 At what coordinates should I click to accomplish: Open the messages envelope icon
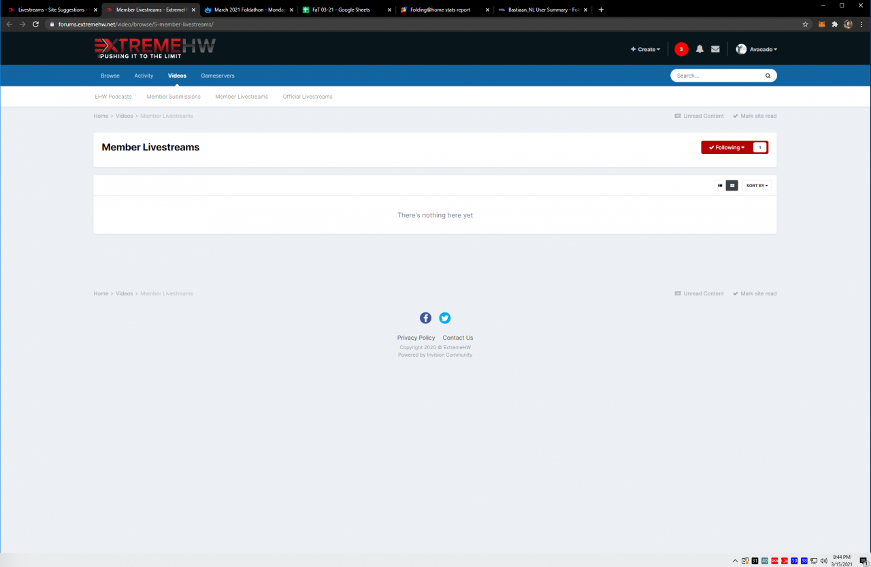[x=715, y=49]
